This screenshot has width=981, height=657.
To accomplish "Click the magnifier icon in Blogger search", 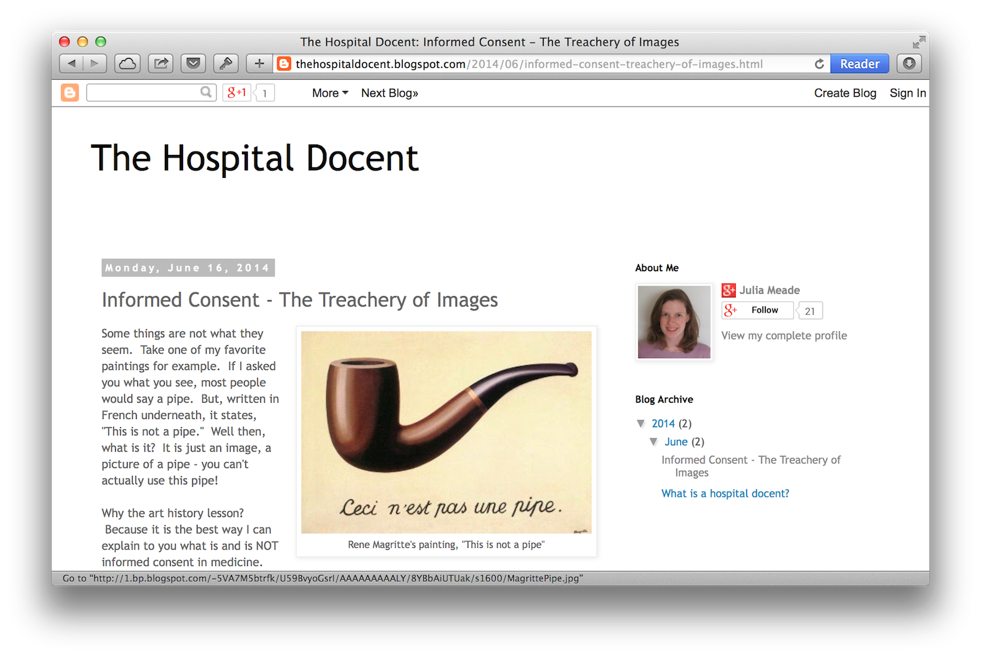I will point(206,92).
